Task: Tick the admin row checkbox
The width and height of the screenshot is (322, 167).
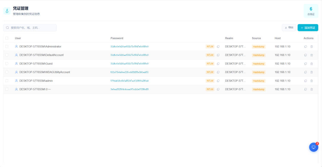Action: 7,81
